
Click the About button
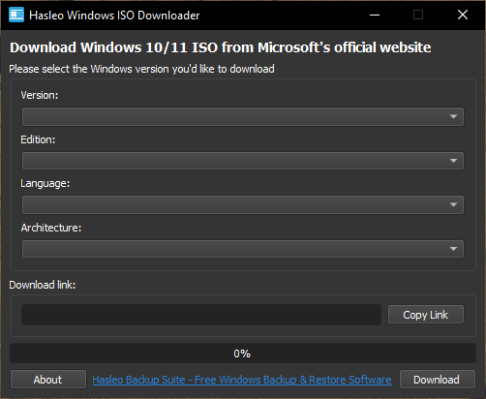(48, 380)
